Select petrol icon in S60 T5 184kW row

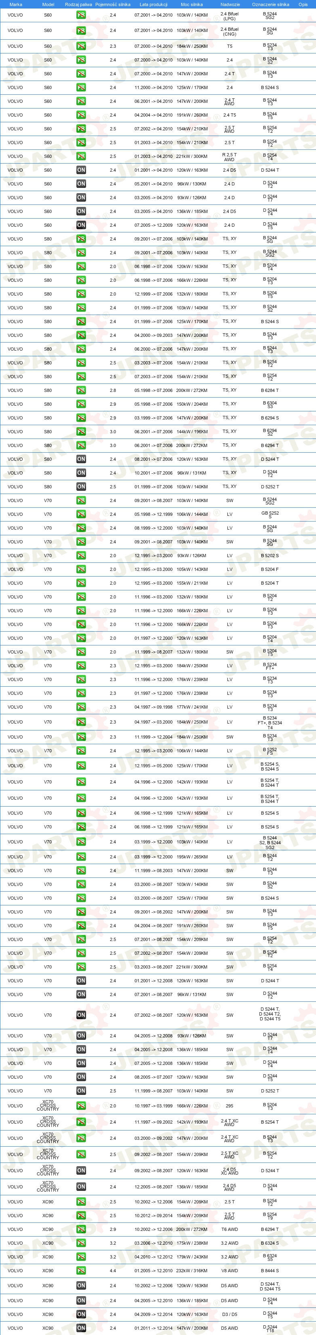click(81, 46)
